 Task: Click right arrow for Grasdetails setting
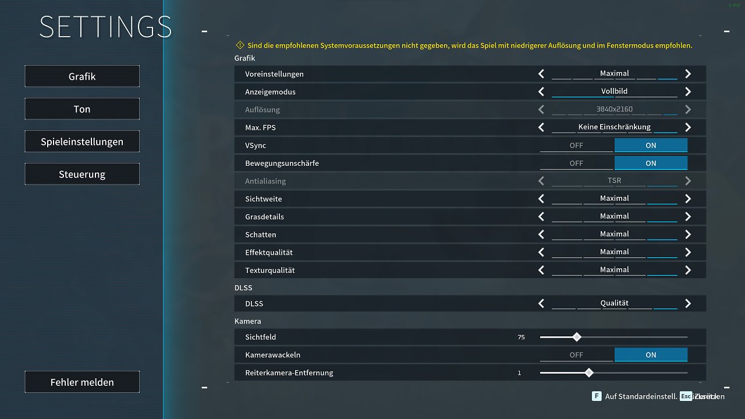[688, 216]
